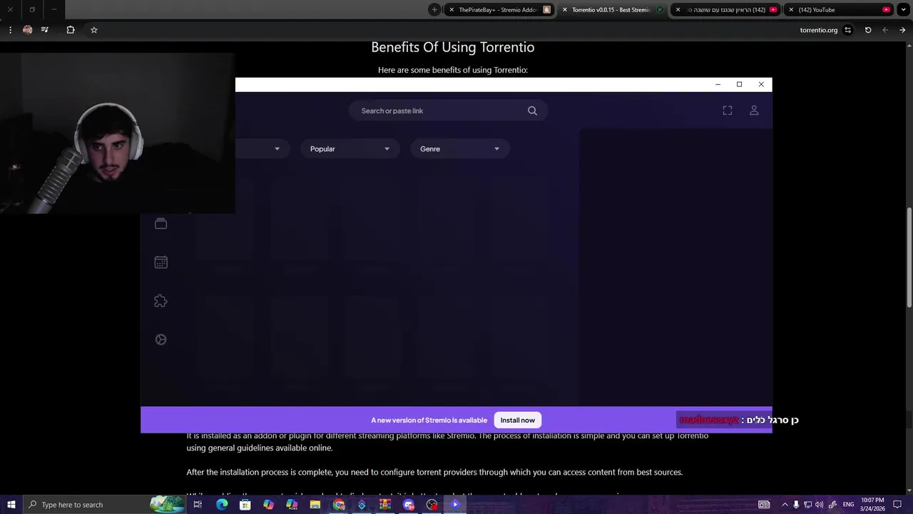Open site settings icon beside torrentio.org
The height and width of the screenshot is (514, 913).
848,30
